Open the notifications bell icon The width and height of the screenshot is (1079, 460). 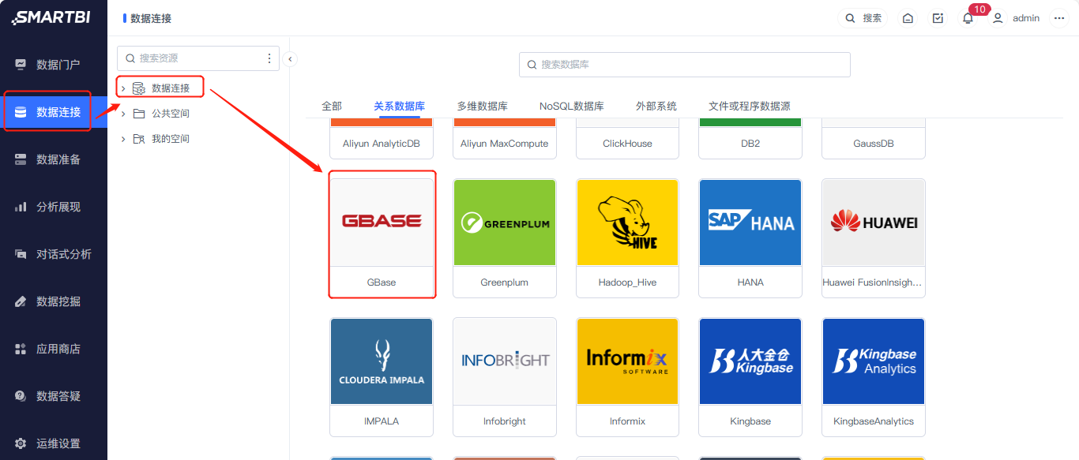tap(968, 18)
